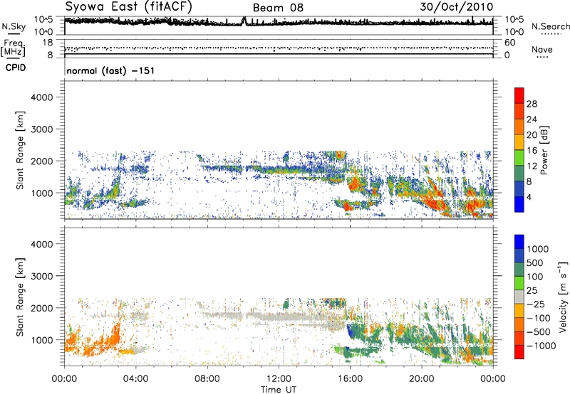Click the 'Slant Range [km]' label of the velocity panel
This screenshot has width=570, height=394.
point(20,297)
